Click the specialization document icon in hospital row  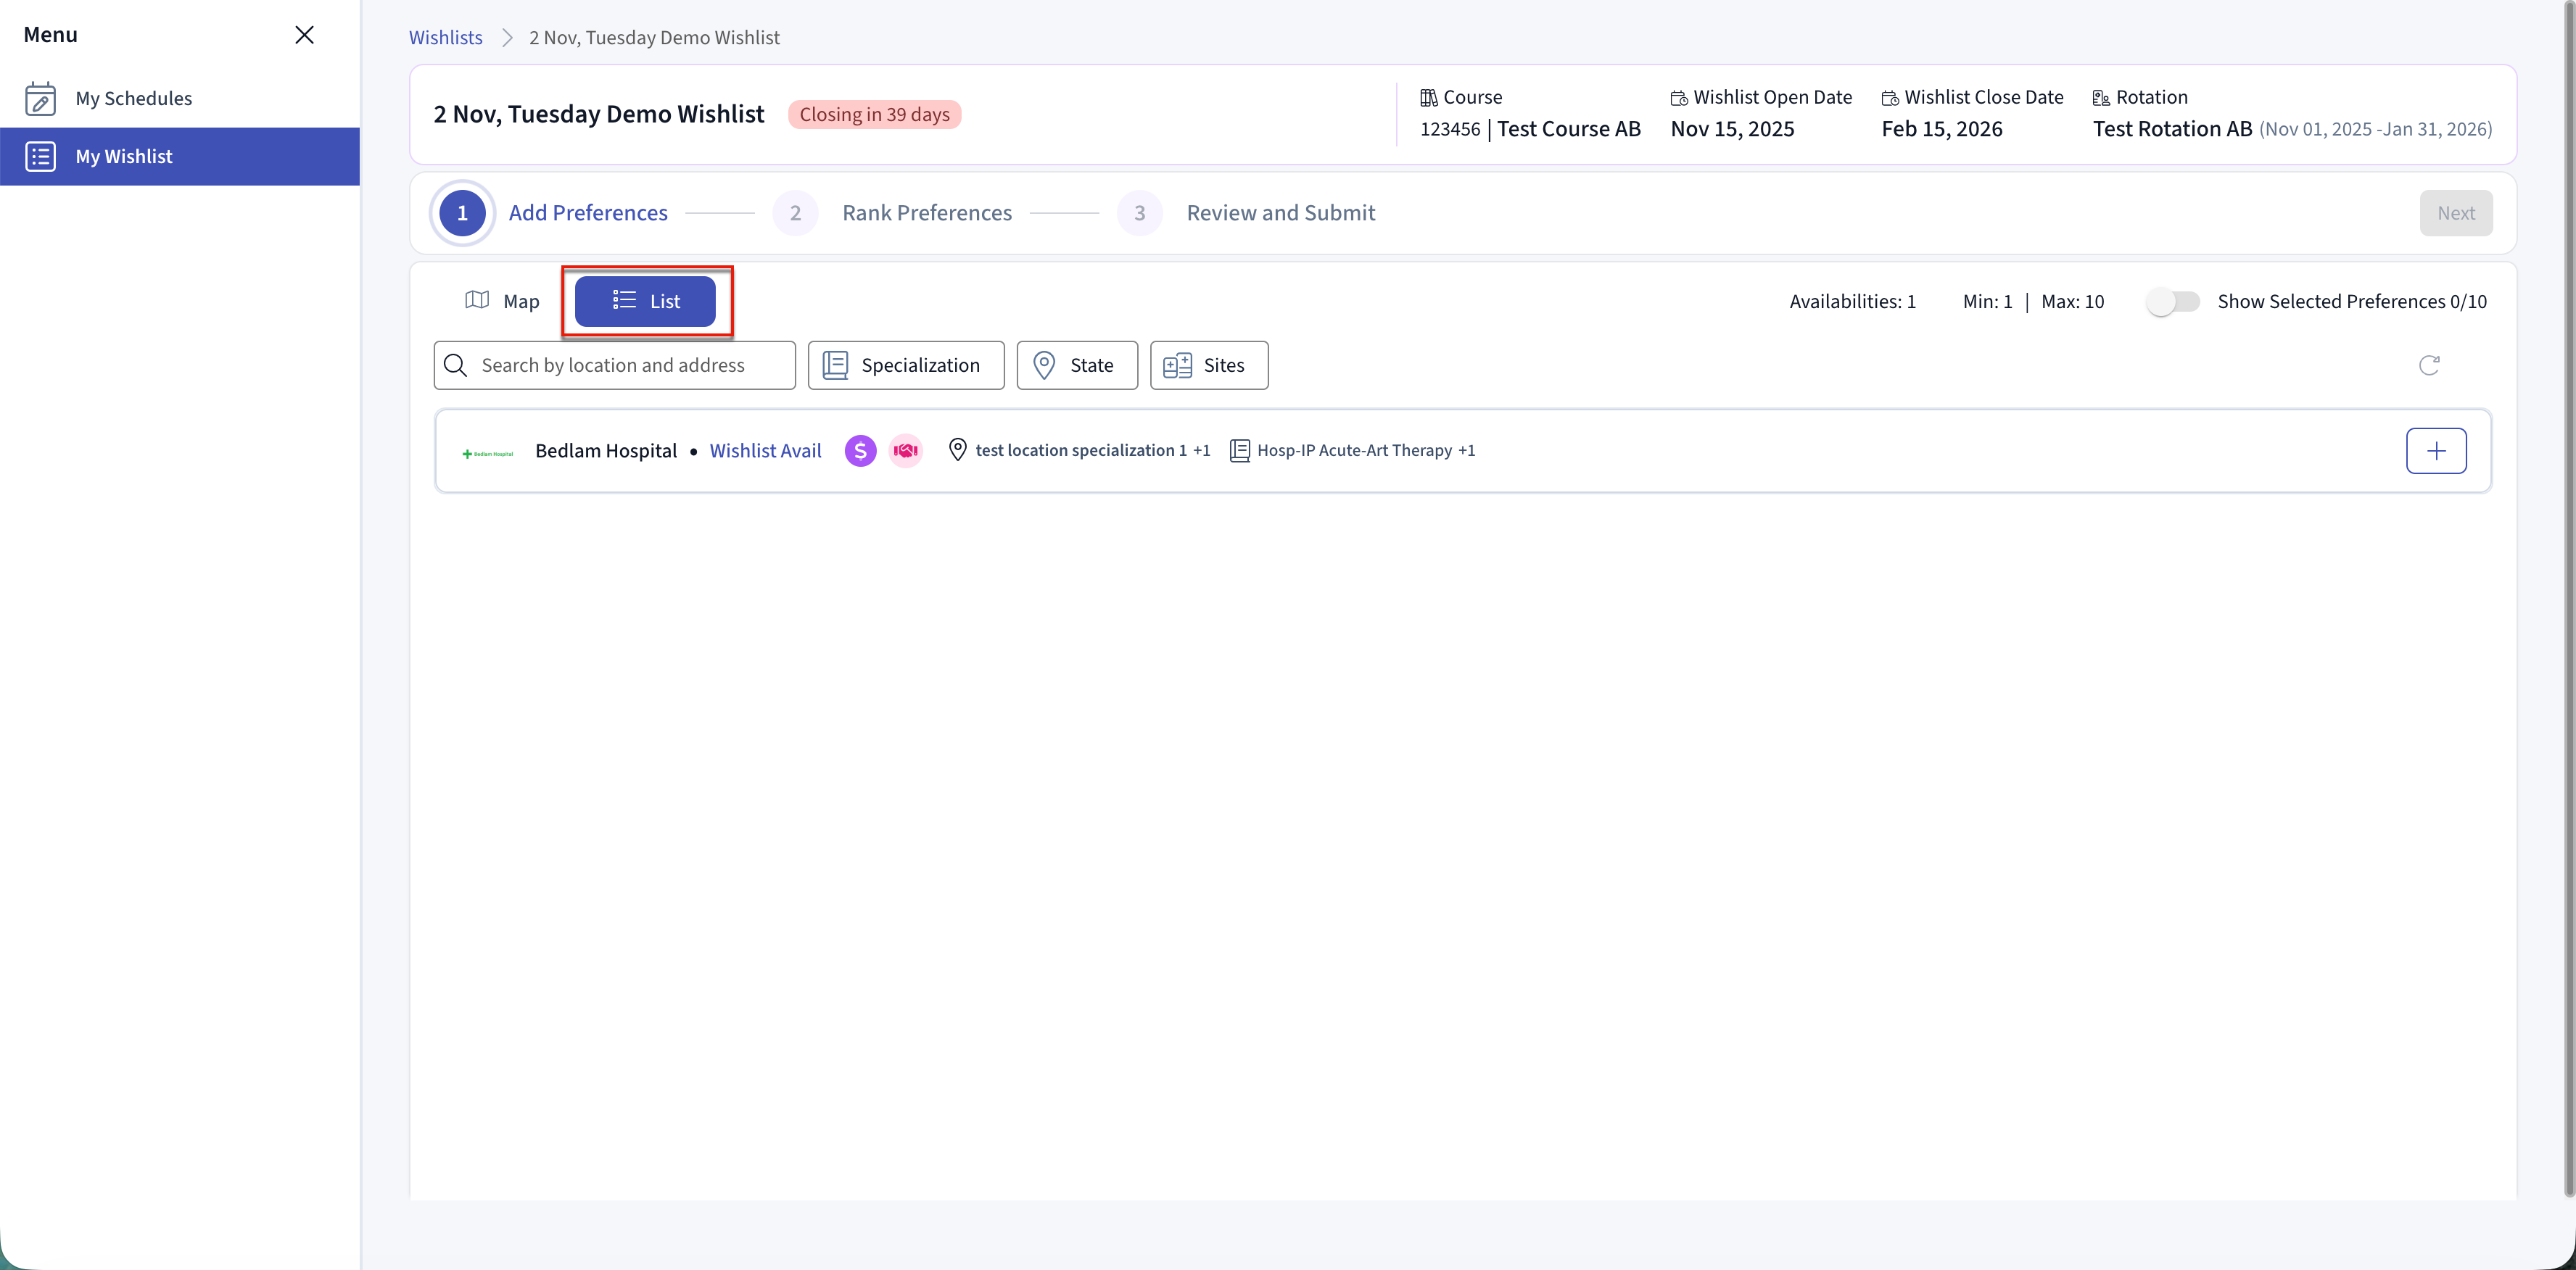coord(1239,451)
